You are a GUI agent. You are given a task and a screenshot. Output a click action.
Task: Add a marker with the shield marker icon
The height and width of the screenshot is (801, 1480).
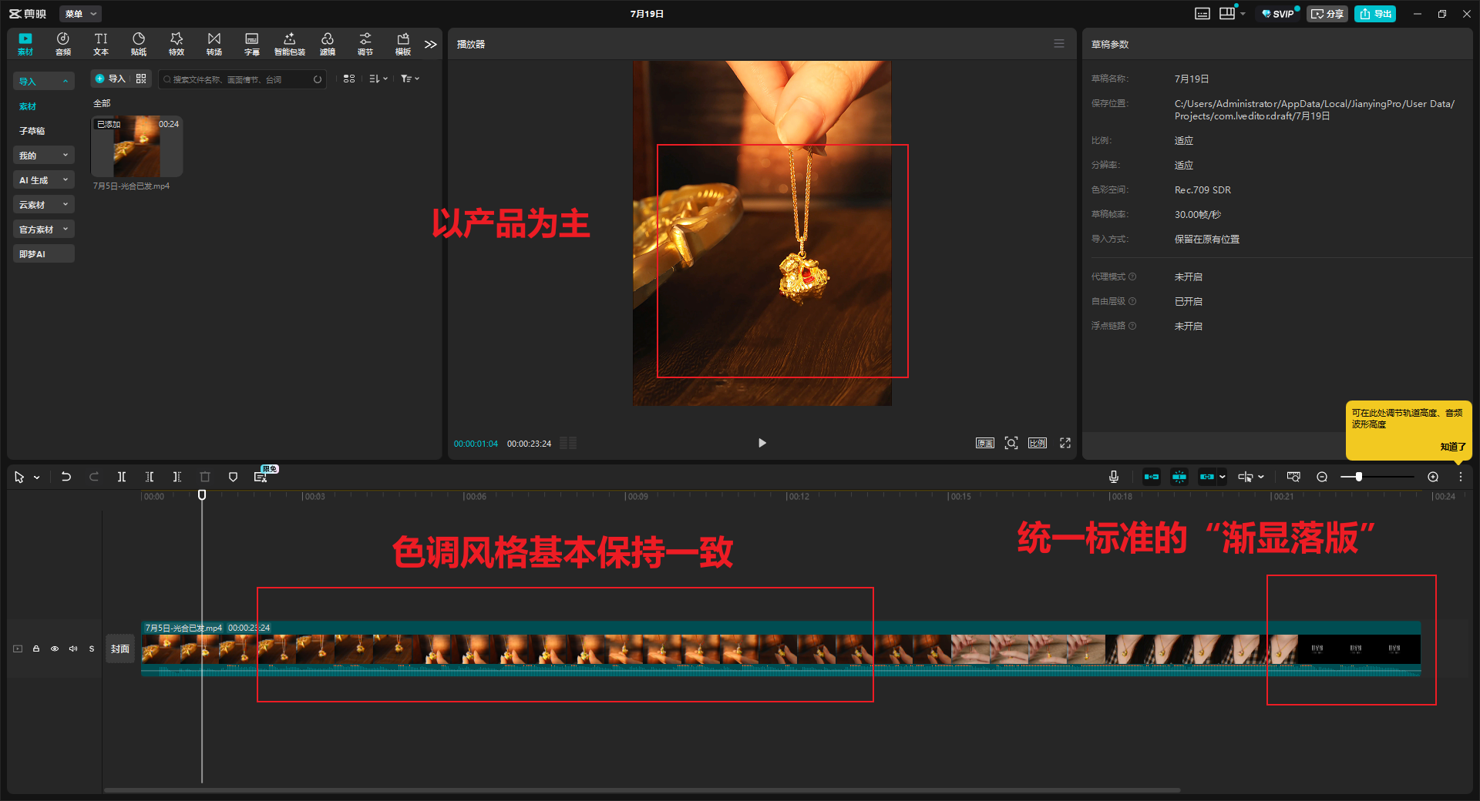[x=233, y=477]
